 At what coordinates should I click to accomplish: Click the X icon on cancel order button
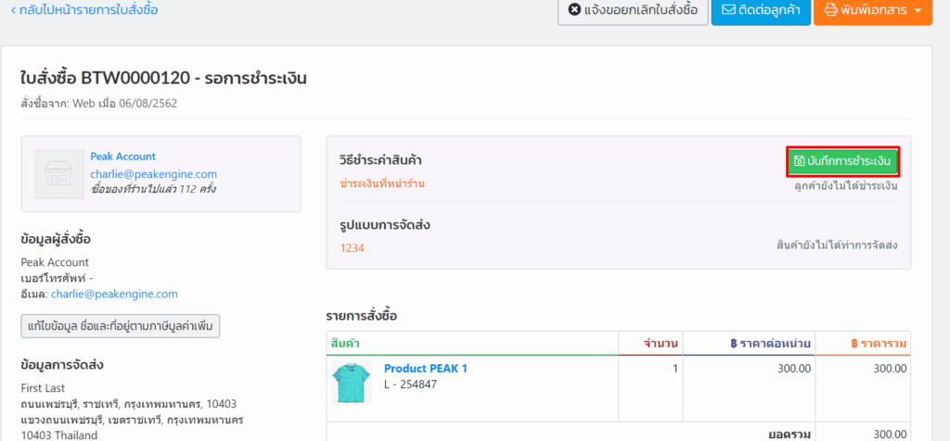574,10
